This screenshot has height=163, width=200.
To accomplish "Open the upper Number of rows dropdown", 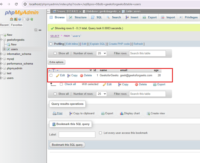I will pyautogui.click(x=102, y=53).
